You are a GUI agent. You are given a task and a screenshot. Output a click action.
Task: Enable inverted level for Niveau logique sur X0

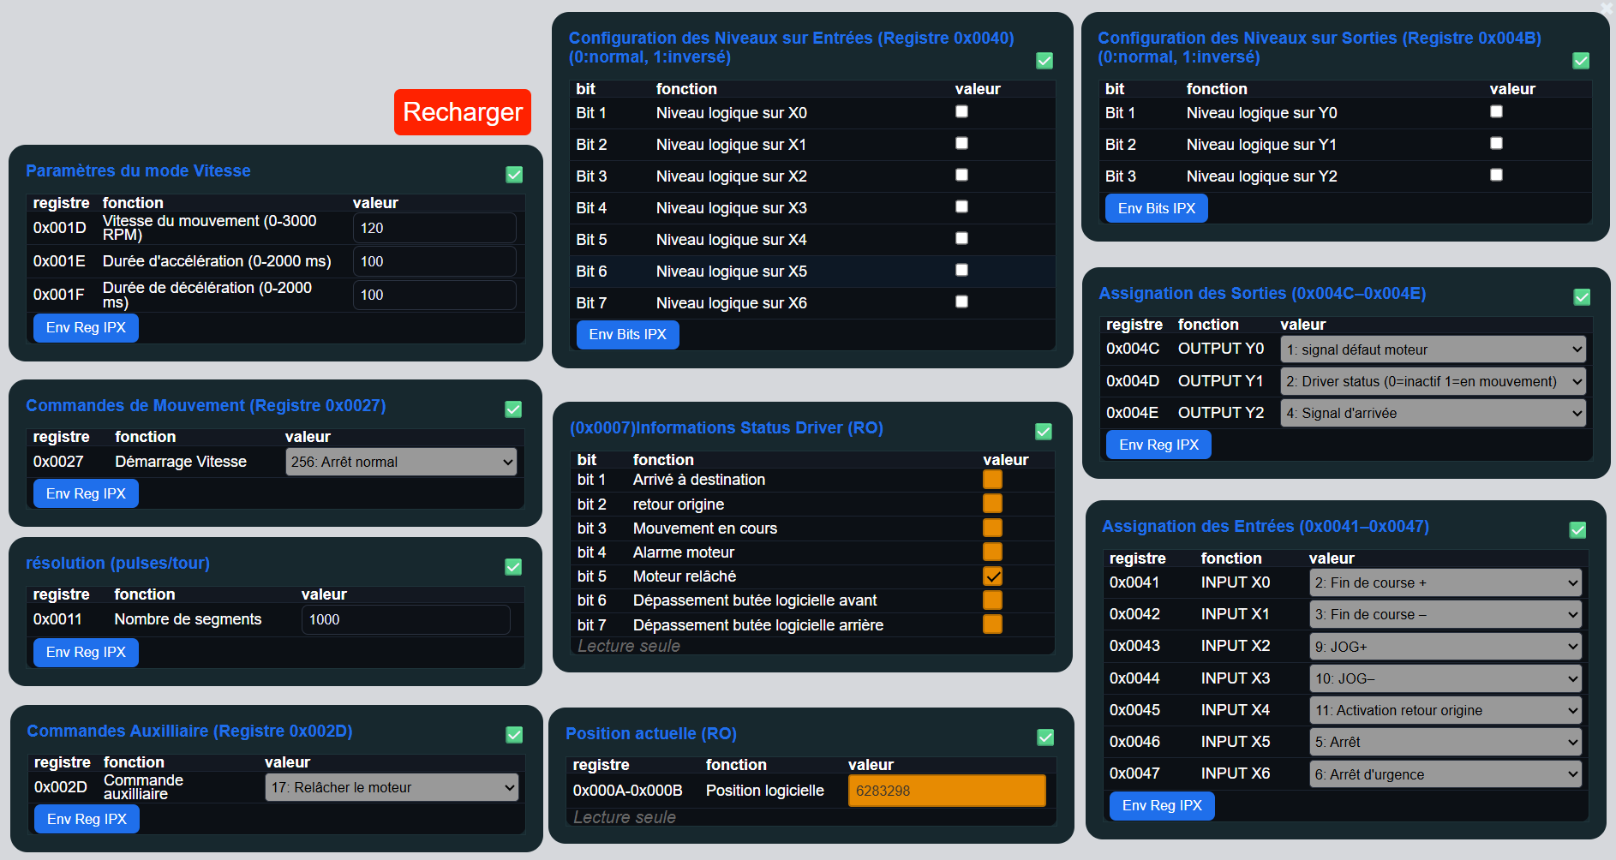click(961, 112)
